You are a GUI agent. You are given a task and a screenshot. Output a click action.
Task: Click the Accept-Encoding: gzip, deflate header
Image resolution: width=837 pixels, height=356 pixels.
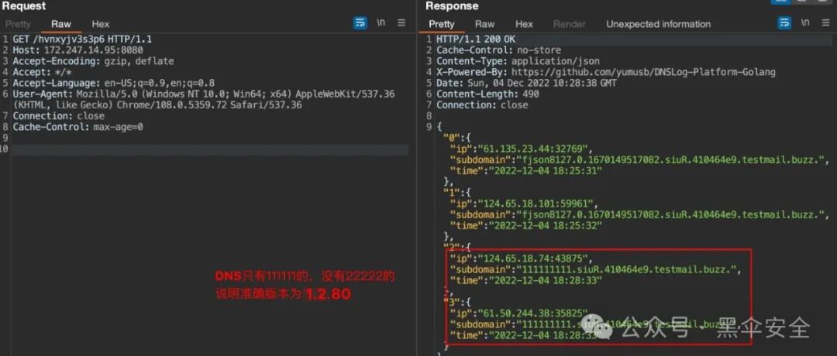click(x=94, y=61)
